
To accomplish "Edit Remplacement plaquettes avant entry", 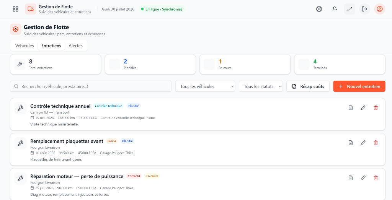I will (x=363, y=143).
